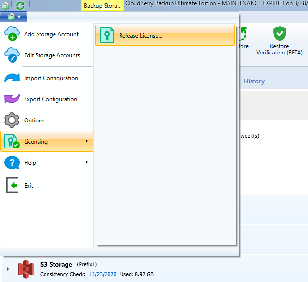
Task: Click Release License certificate icon
Action: click(x=107, y=35)
